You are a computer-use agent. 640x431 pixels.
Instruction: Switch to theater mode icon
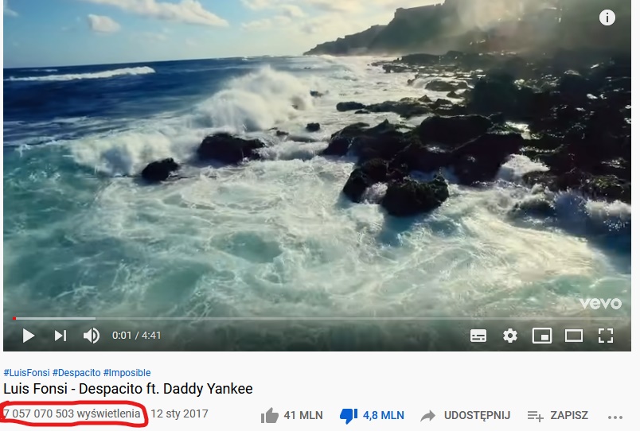(x=573, y=336)
